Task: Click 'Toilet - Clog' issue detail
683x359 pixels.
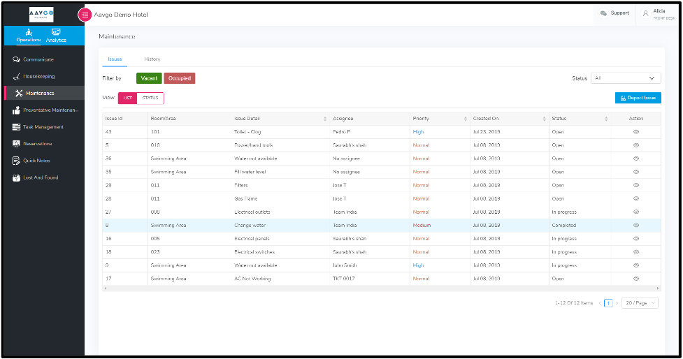Action: (x=247, y=132)
